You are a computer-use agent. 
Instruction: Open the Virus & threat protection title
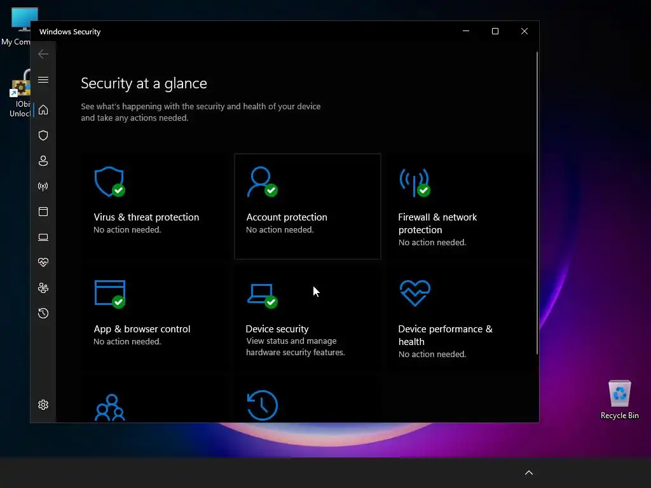click(146, 217)
